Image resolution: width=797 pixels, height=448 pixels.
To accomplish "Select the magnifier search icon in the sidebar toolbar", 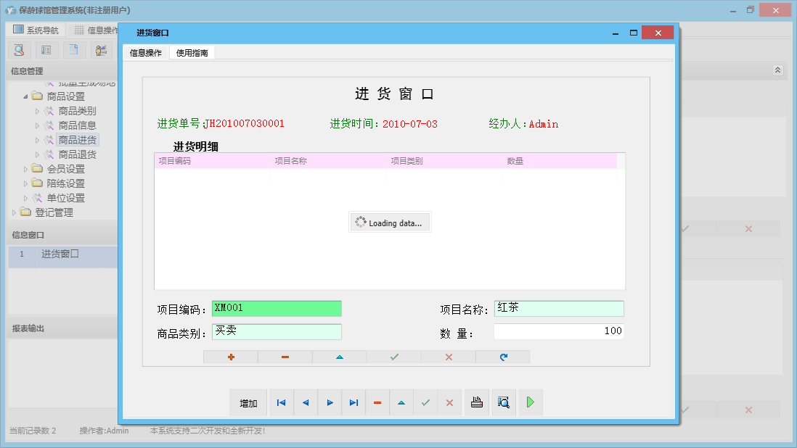I will 18,49.
